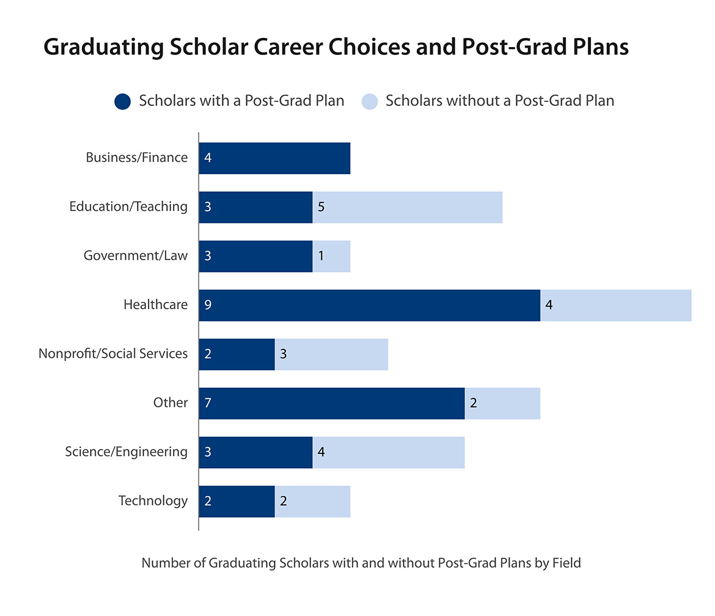Click the Education/Teaching light blue bar segment
Viewport: 715px width, 616px height.
coord(408,207)
